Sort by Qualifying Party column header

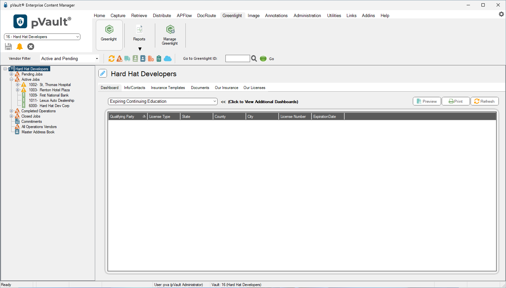click(128, 117)
